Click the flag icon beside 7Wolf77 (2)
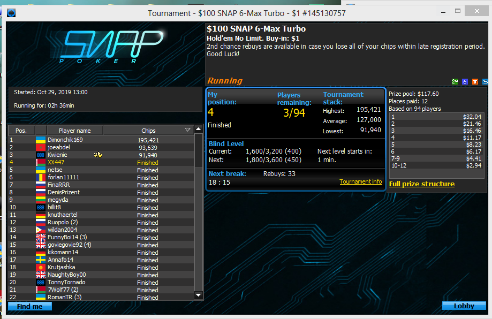This screenshot has height=319, width=492. click(x=41, y=290)
